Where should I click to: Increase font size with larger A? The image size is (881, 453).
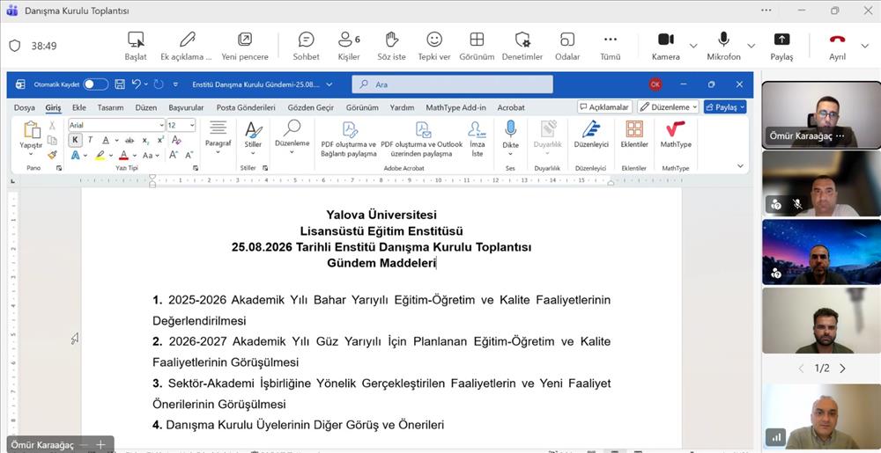[x=174, y=156]
